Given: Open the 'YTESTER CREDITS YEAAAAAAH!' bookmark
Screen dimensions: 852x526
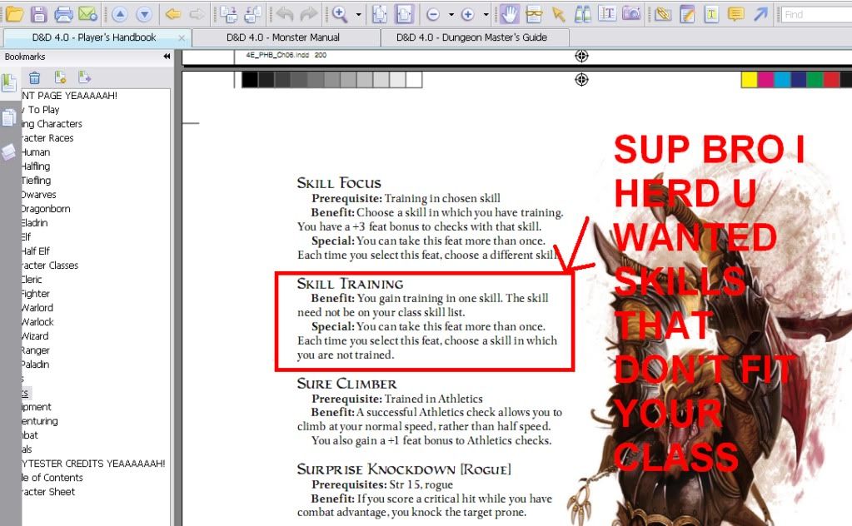Looking at the screenshot, I should coord(93,463).
